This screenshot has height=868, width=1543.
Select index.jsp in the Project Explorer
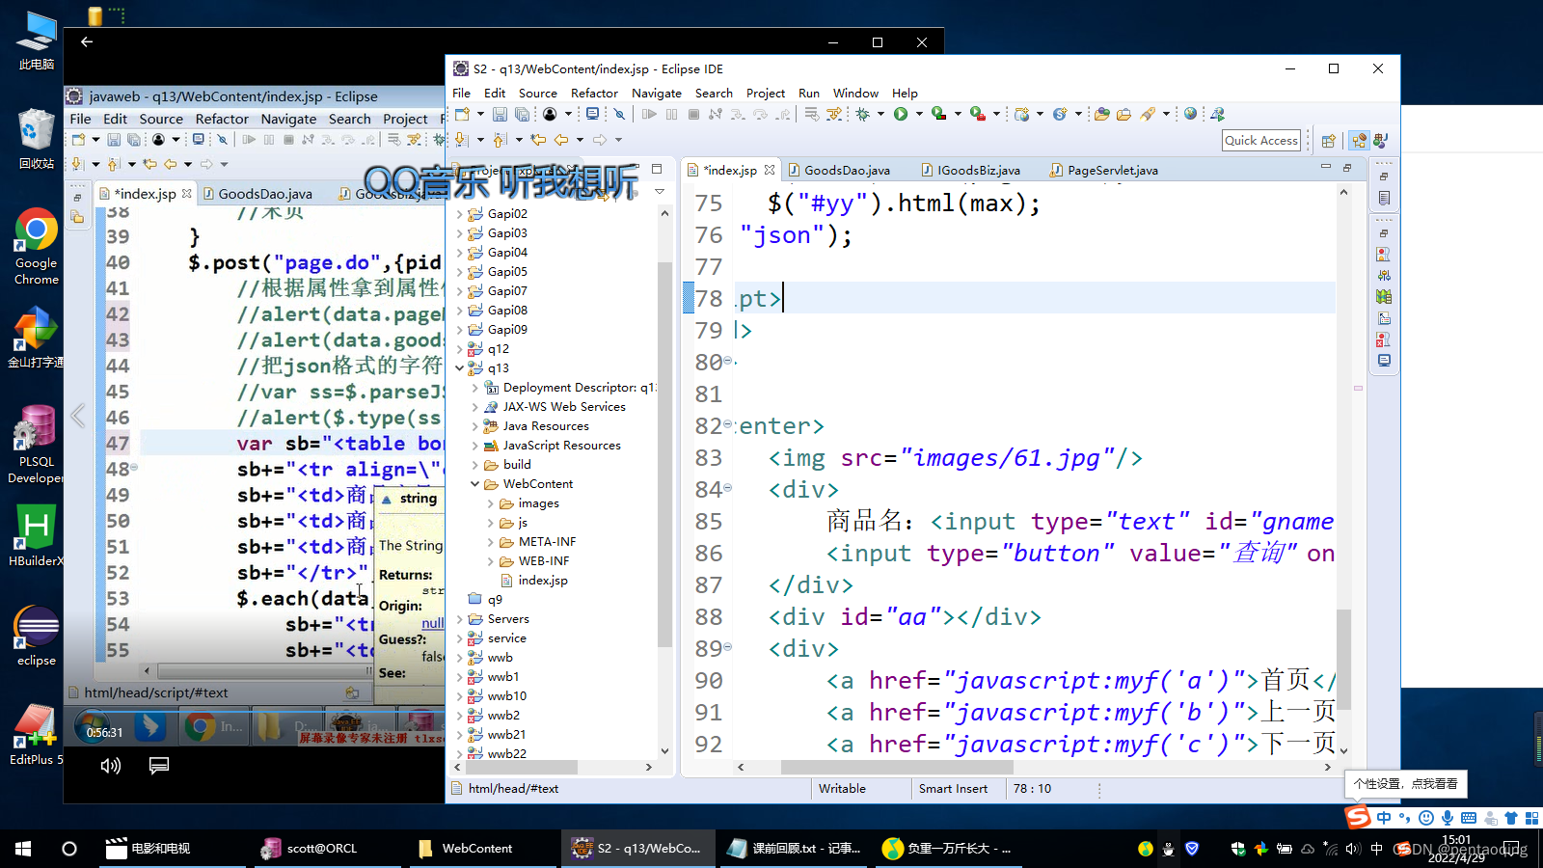pos(543,581)
